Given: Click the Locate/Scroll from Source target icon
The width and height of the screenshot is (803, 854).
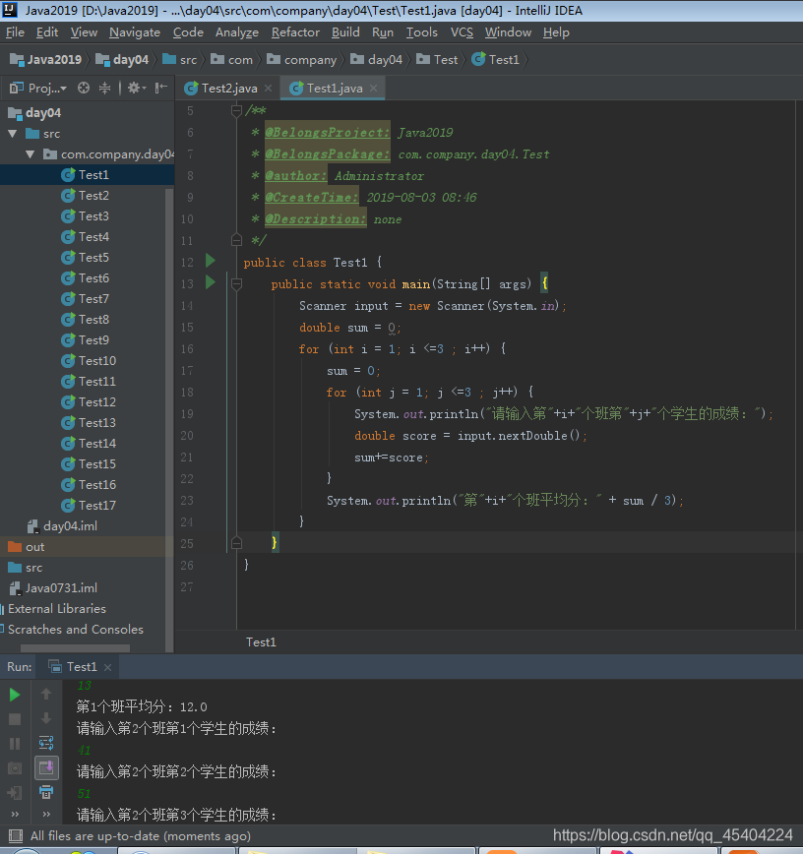Looking at the screenshot, I should click(x=84, y=88).
